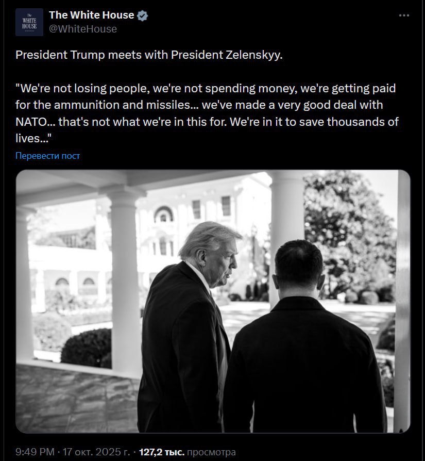The height and width of the screenshot is (461, 425).
Task: Click "Перевести пост" to translate the post
Action: click(x=48, y=155)
